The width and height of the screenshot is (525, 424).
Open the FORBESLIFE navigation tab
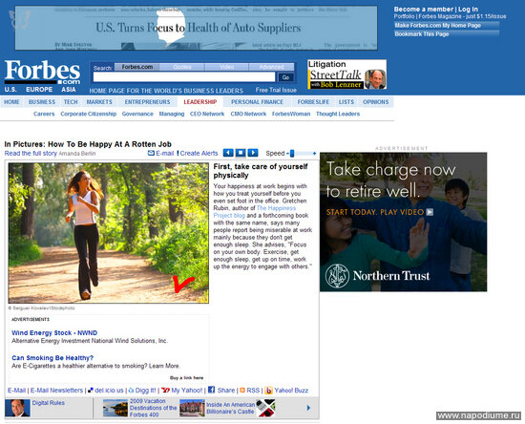pos(313,102)
